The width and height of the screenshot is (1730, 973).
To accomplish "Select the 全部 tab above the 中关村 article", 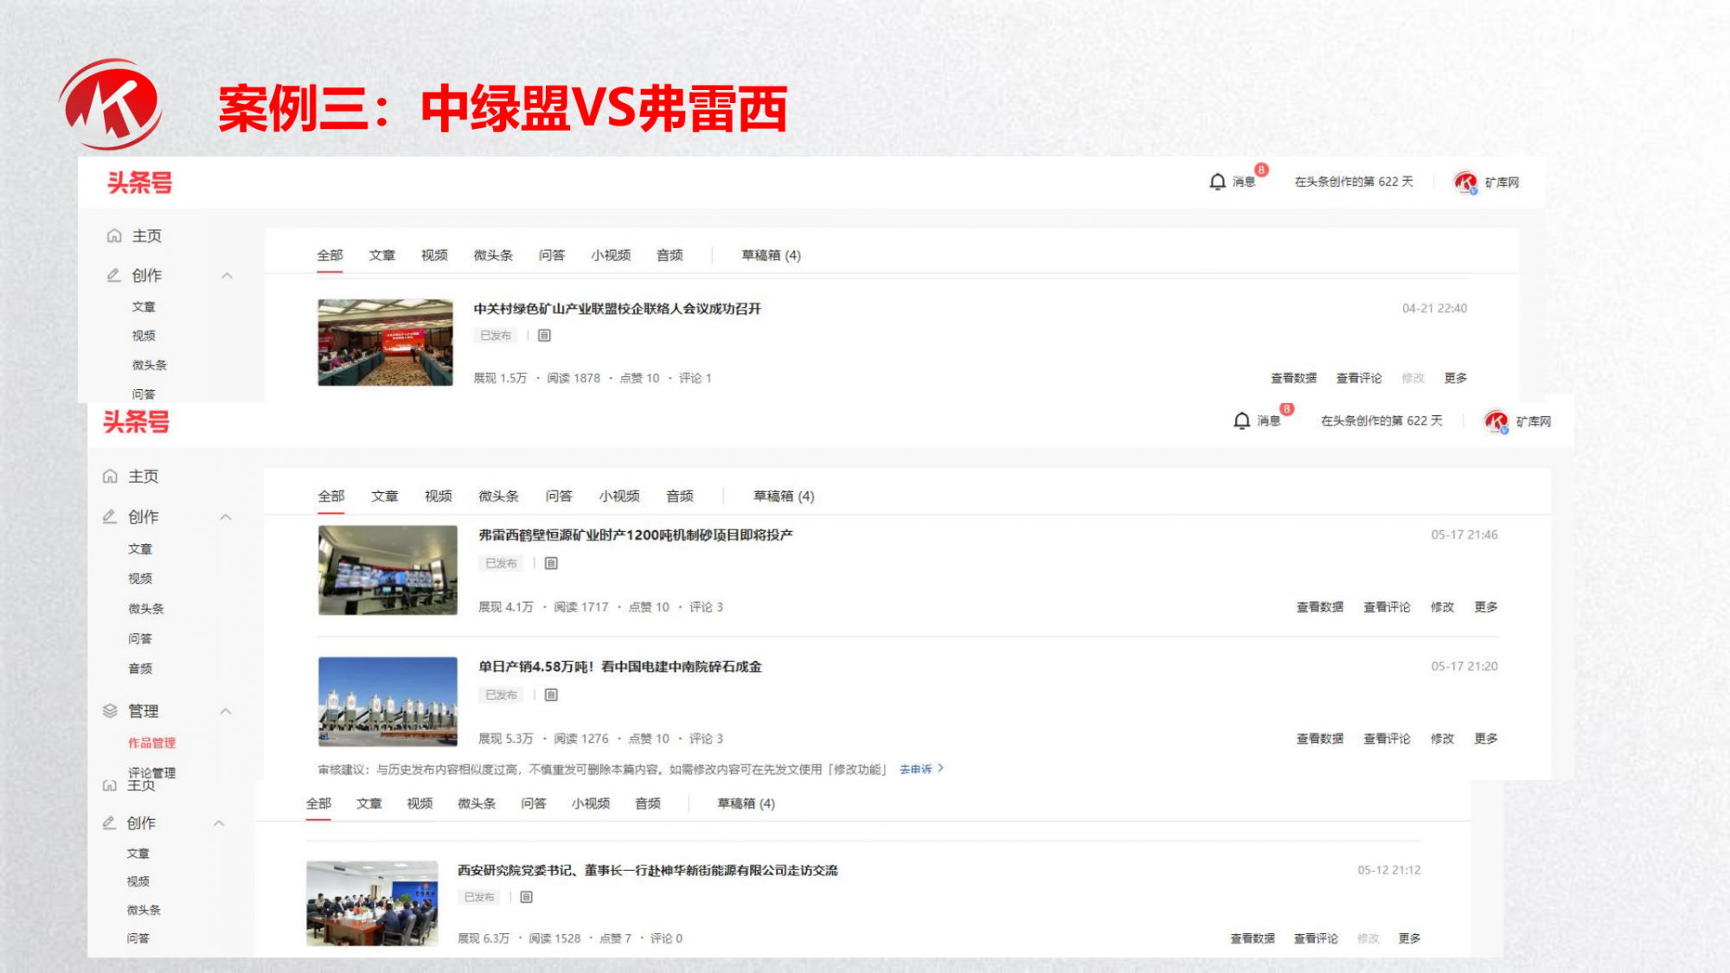I will [330, 255].
